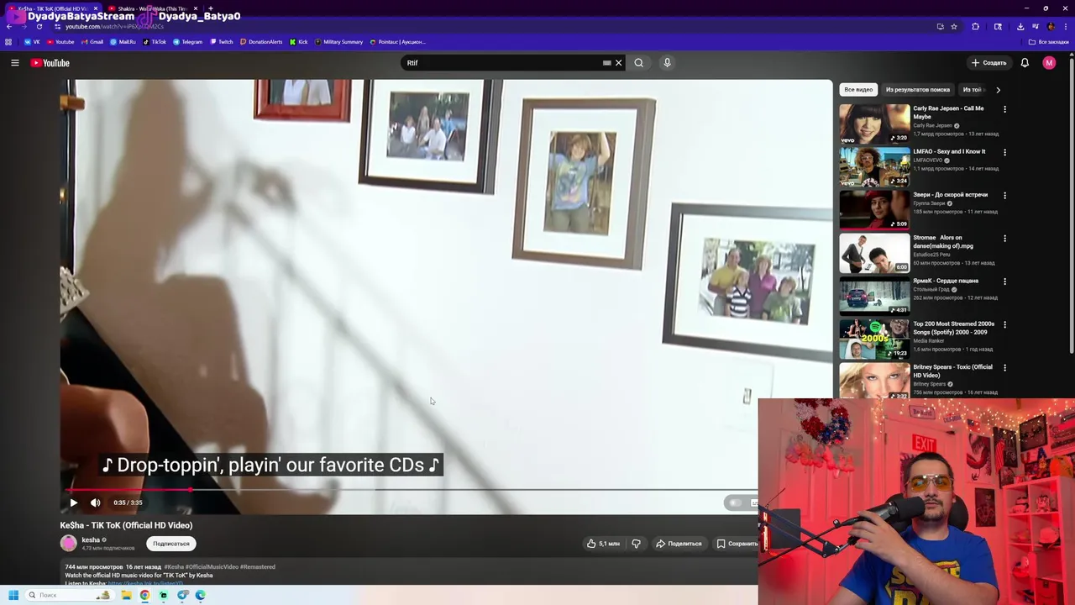Click the Сохранить save button
Image resolution: width=1075 pixels, height=605 pixels.
[x=737, y=544]
